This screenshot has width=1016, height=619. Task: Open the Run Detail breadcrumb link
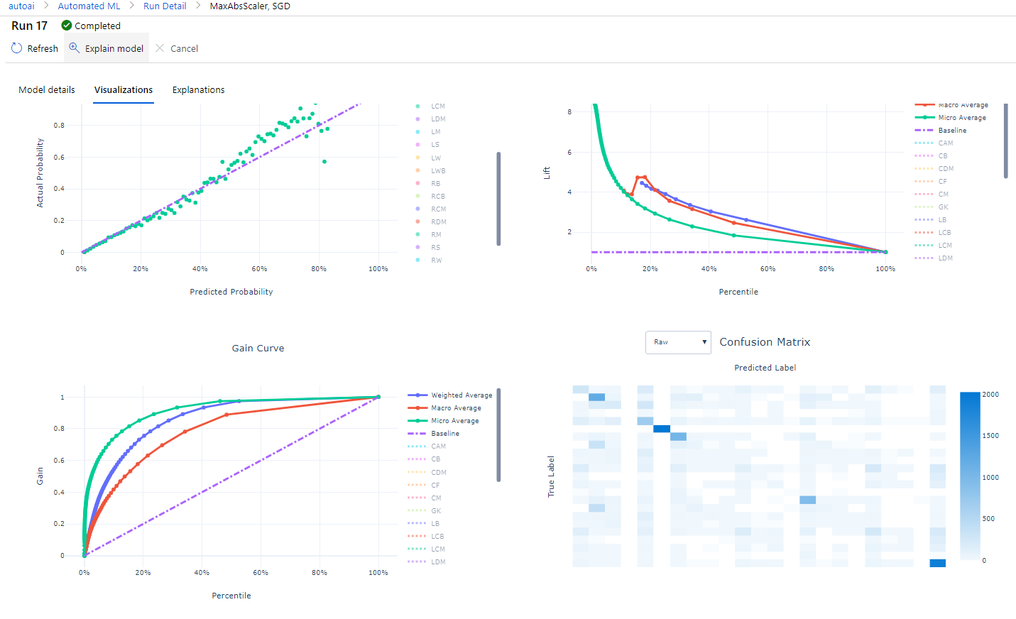coord(165,6)
